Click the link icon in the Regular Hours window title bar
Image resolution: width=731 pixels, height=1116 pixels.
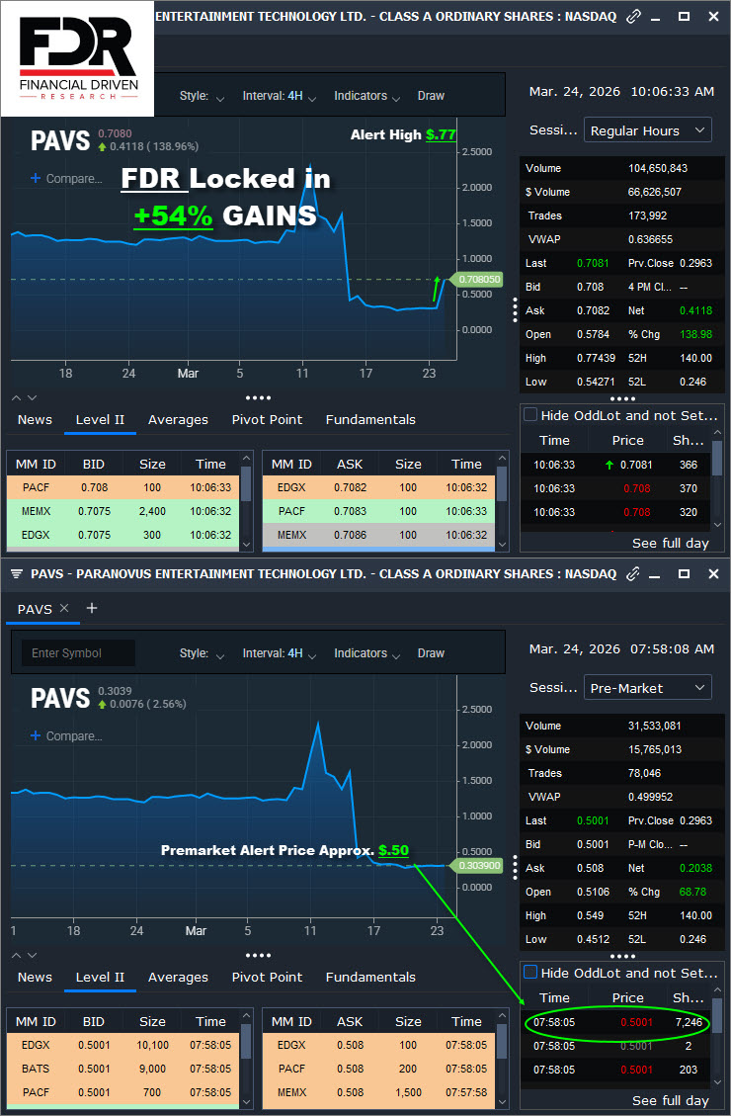click(x=634, y=17)
